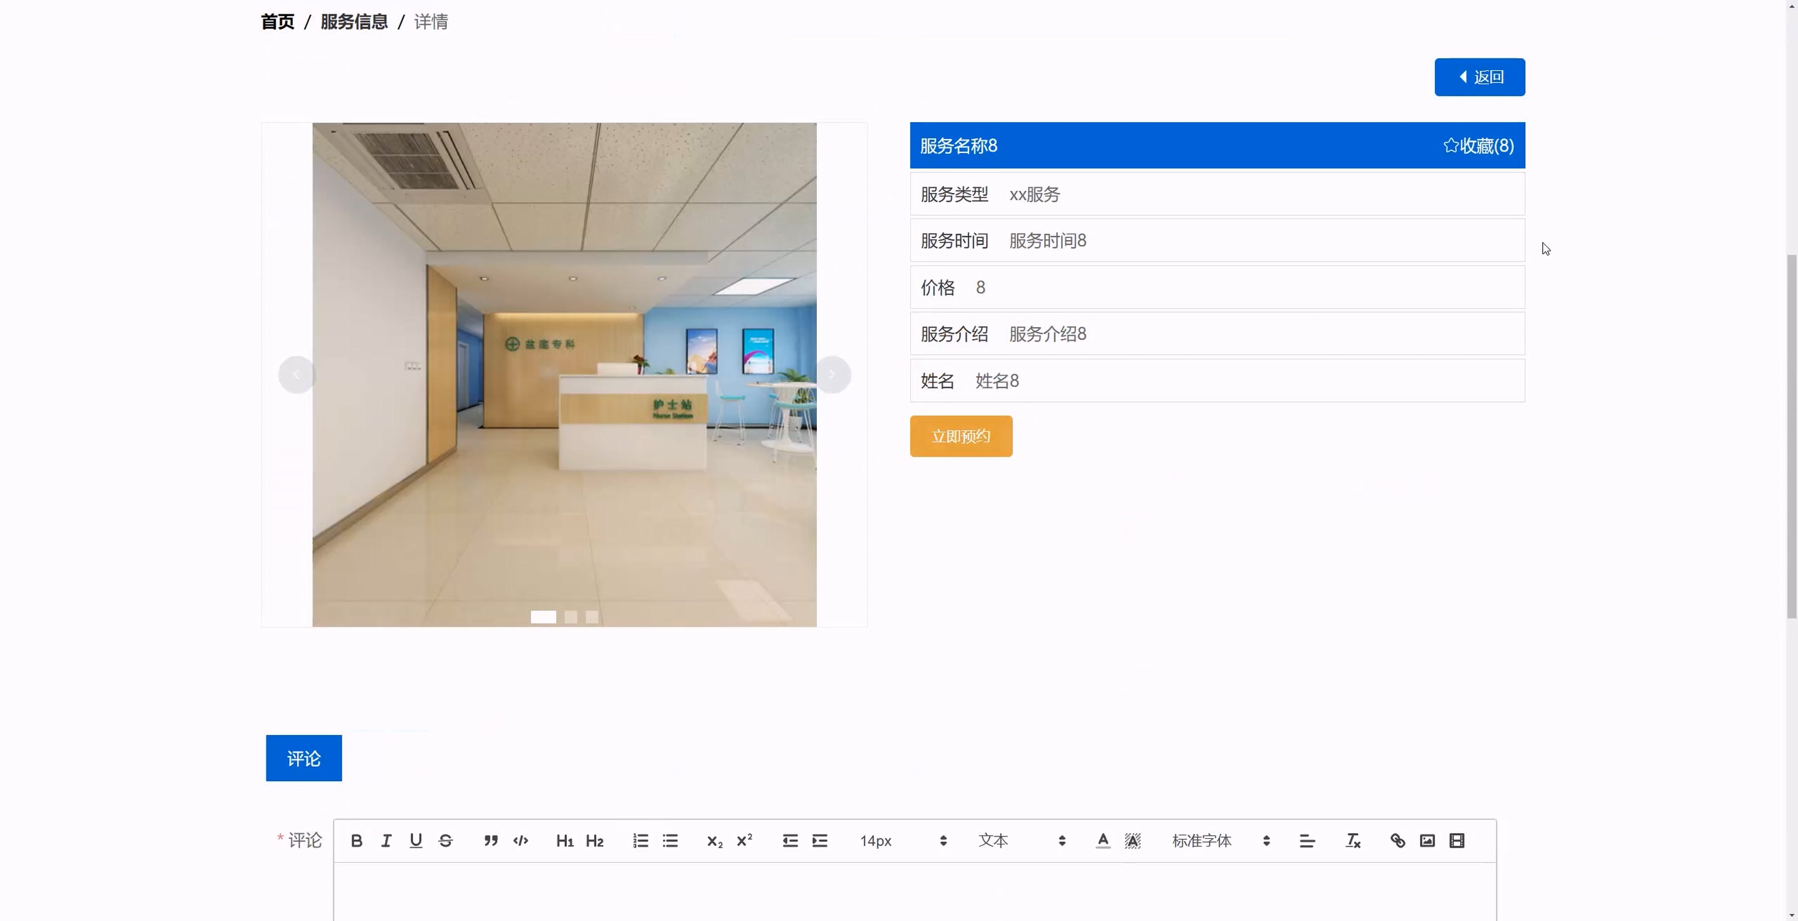The image size is (1798, 921).
Task: Toggle bold formatting in comment editor
Action: click(x=356, y=841)
